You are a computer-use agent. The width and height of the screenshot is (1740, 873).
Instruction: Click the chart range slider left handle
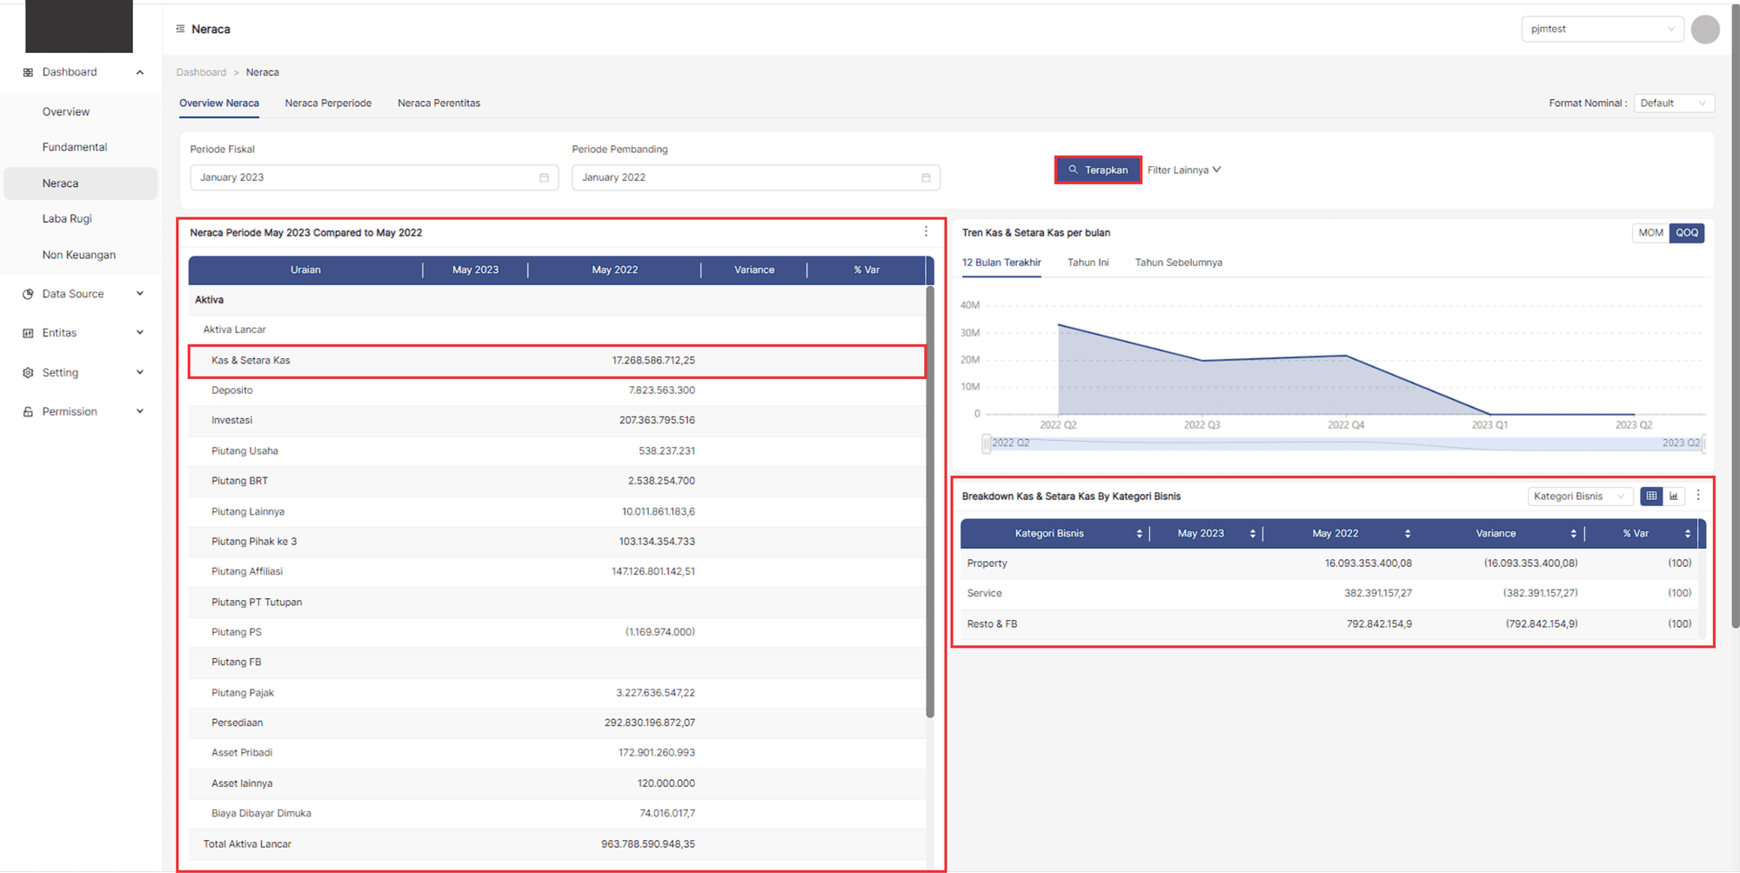[x=986, y=443]
